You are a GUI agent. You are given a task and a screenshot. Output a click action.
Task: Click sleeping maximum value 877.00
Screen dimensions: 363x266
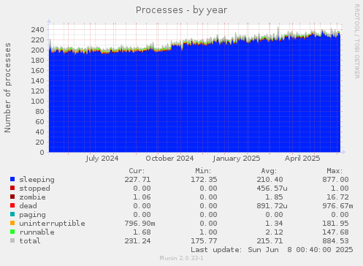pos(335,180)
